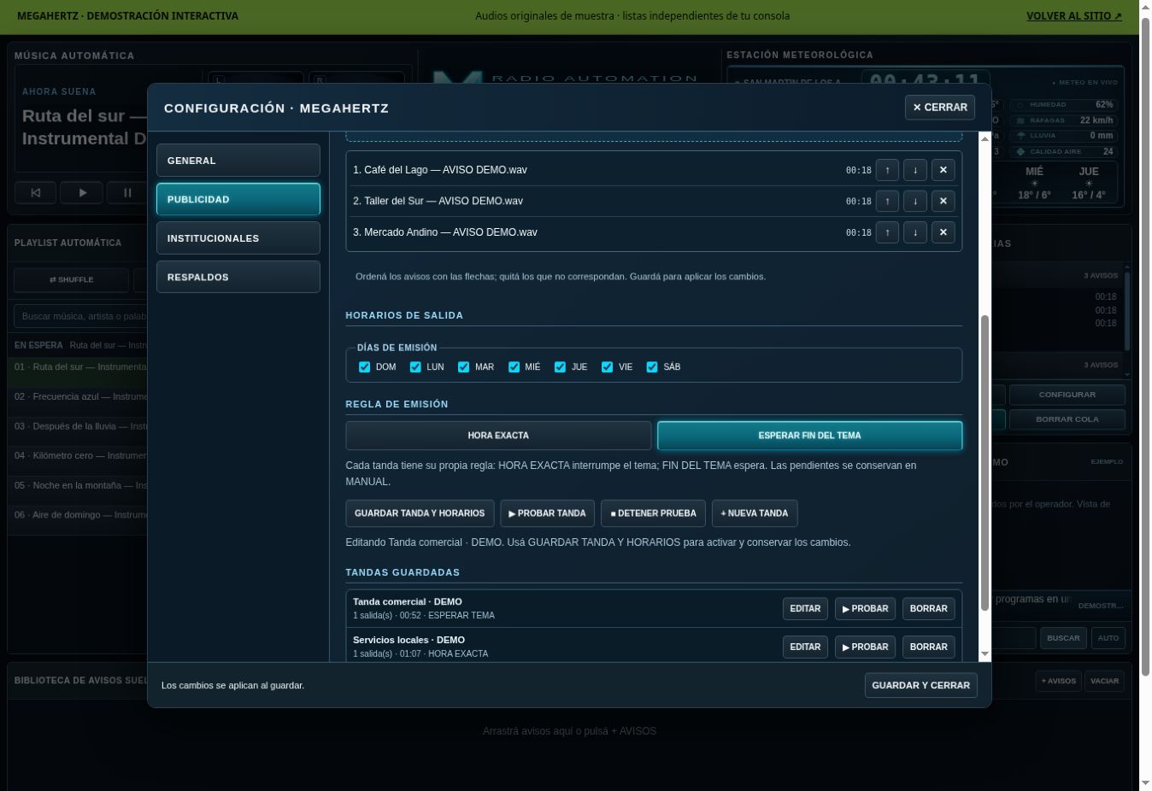1152x791 pixels.
Task: Remove Café del Lago aviso from list
Action: click(943, 170)
